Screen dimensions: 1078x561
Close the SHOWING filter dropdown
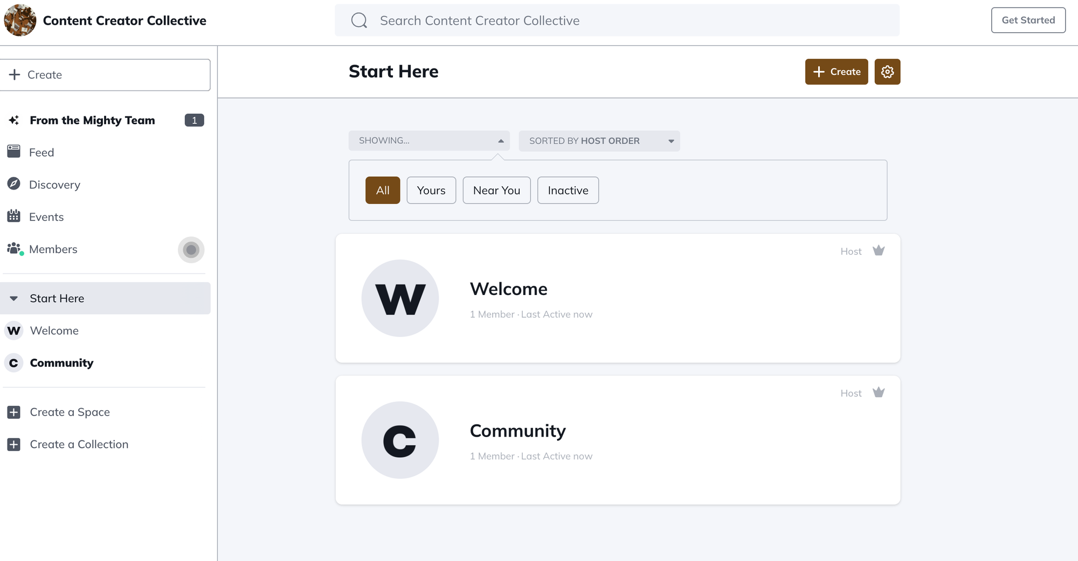tap(429, 140)
